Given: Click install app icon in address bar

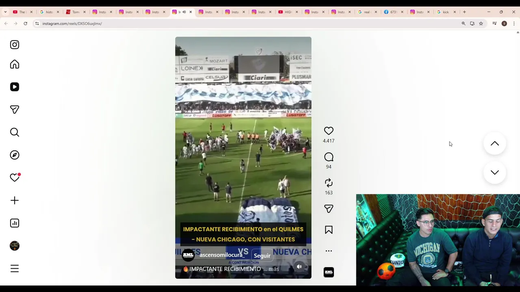Looking at the screenshot, I should [472, 24].
